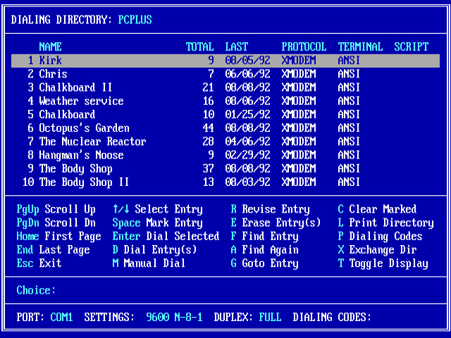Click the Clear Marked command
Image resolution: width=451 pixels, height=338 pixels.
[x=377, y=209]
